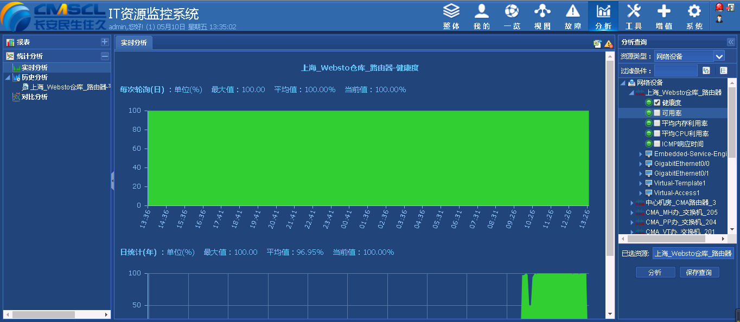Expand the 报表 panel with plus button
Screen dimensions: 740x322
pyautogui.click(x=105, y=42)
